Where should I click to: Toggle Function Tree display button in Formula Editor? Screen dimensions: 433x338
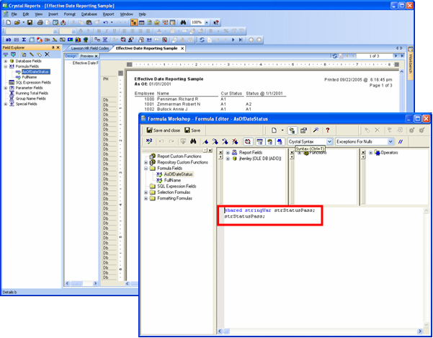point(269,142)
